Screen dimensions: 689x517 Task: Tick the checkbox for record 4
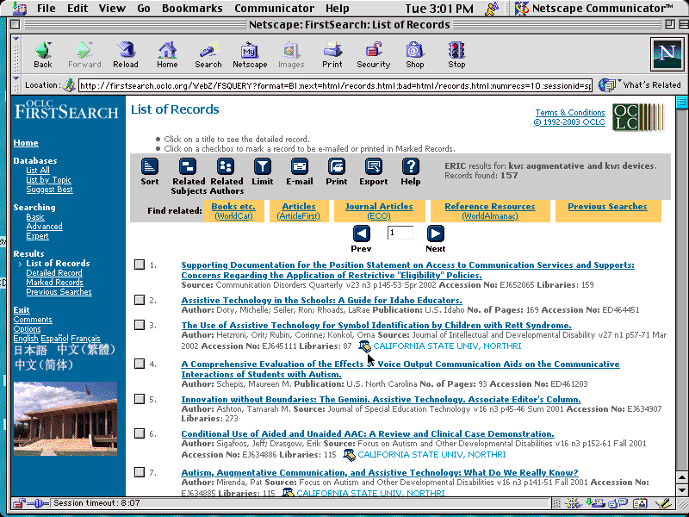[x=140, y=364]
